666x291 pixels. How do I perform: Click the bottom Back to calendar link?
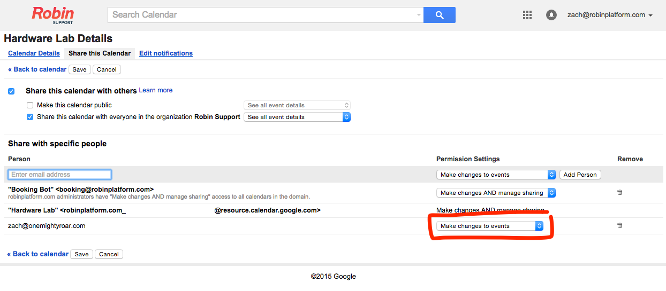click(x=38, y=254)
